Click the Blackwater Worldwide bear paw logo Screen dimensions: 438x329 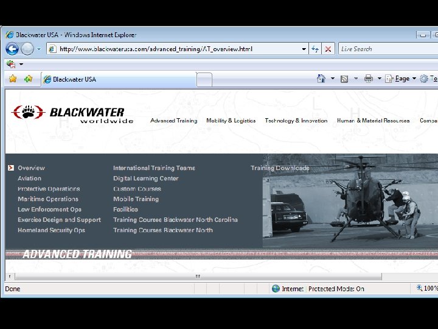click(72, 114)
